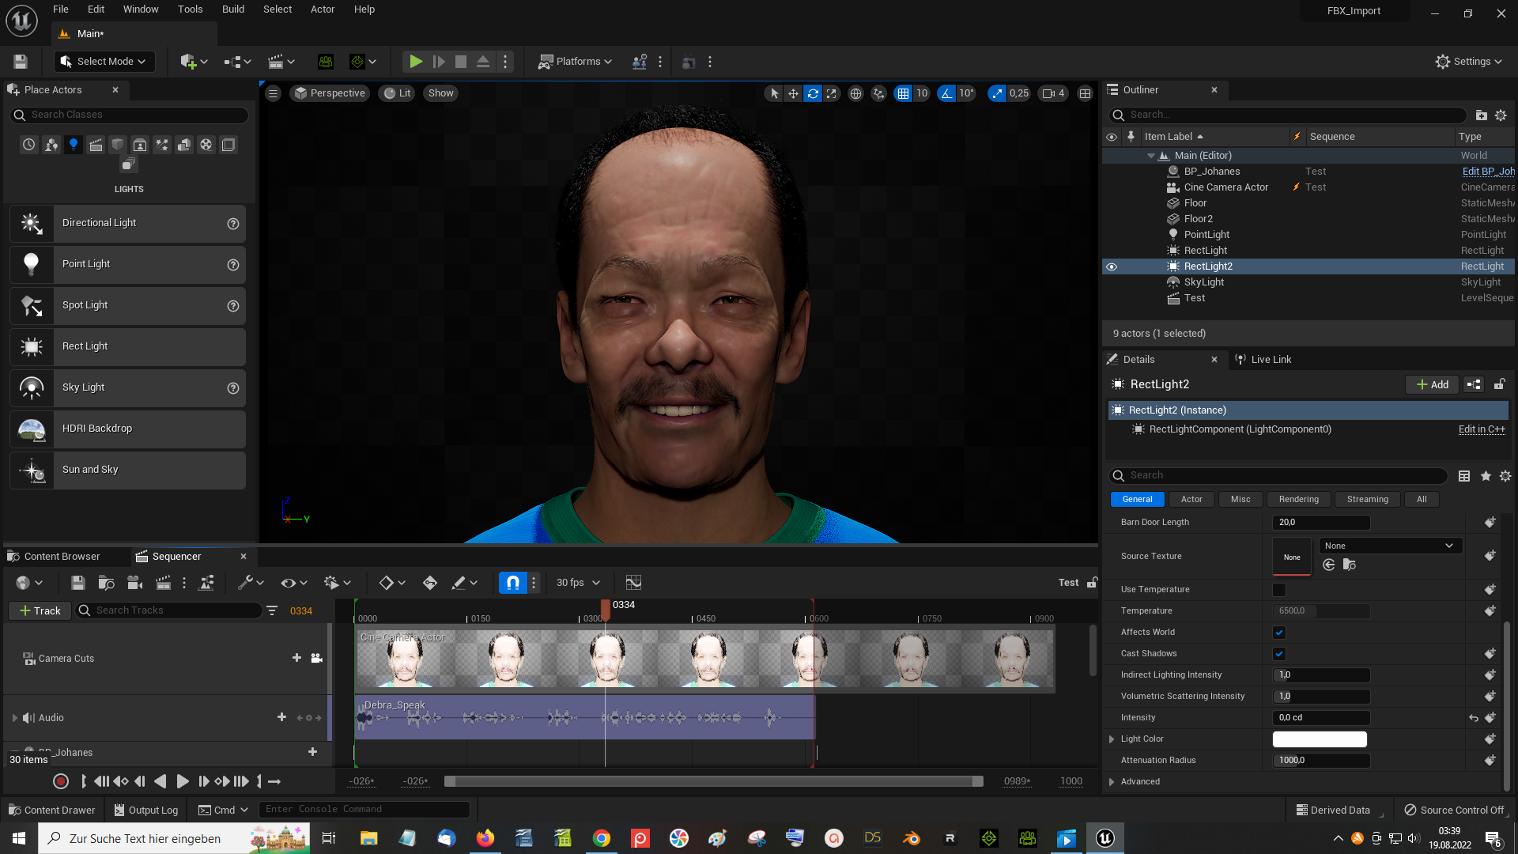Screen dimensions: 1518x854
Task: Select the Lights category lightbulb icon
Action: pyautogui.click(x=74, y=145)
